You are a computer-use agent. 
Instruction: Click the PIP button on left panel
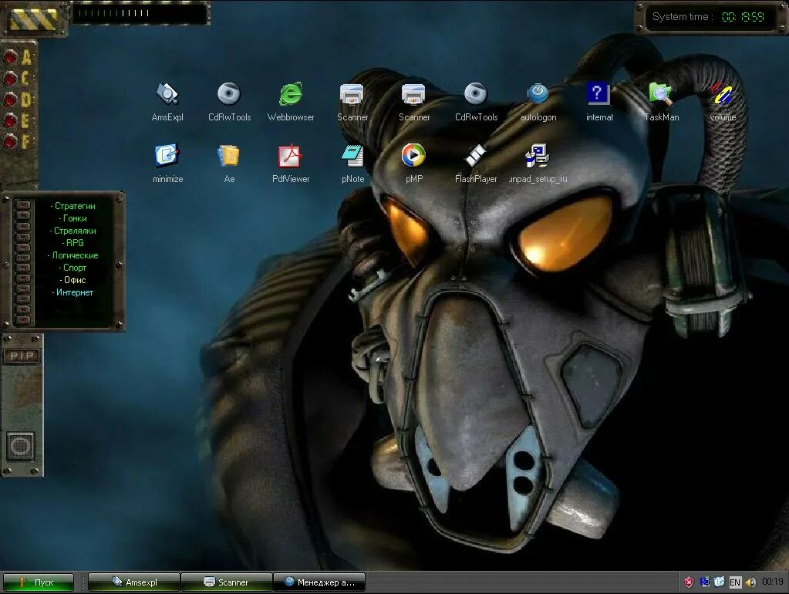pyautogui.click(x=22, y=356)
